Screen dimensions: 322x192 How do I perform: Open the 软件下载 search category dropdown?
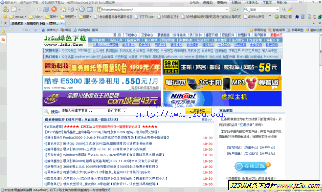pyautogui.click(x=116, y=111)
